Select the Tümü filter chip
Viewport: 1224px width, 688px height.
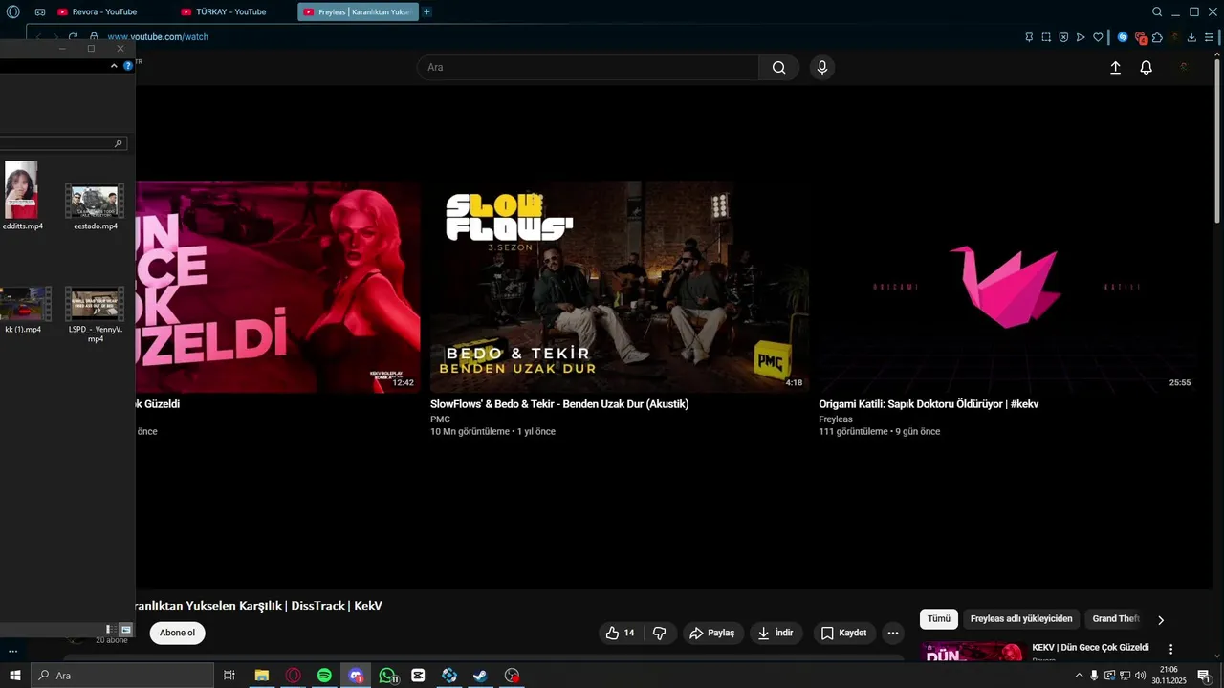coord(939,618)
